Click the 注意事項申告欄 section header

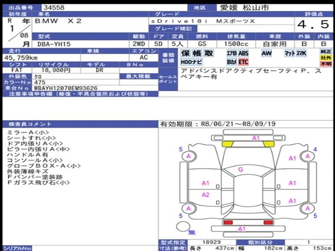[80, 94]
